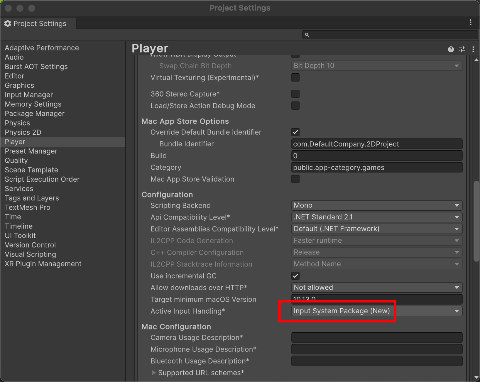Open XR Plugin Management category
This screenshot has height=382, width=480.
[43, 264]
